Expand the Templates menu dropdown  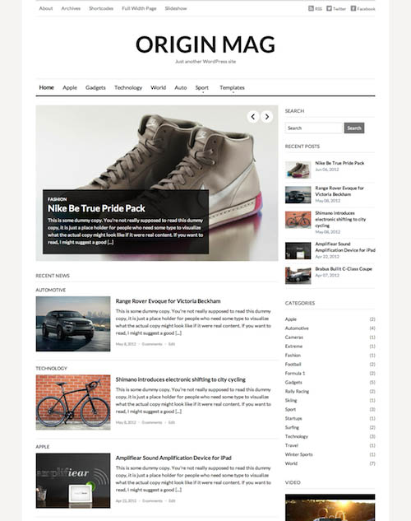click(x=232, y=88)
